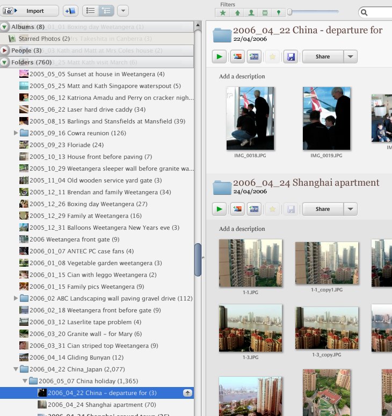Screen dimensions: 392x416
Task: Collapse the Albums section
Action: coord(5,27)
